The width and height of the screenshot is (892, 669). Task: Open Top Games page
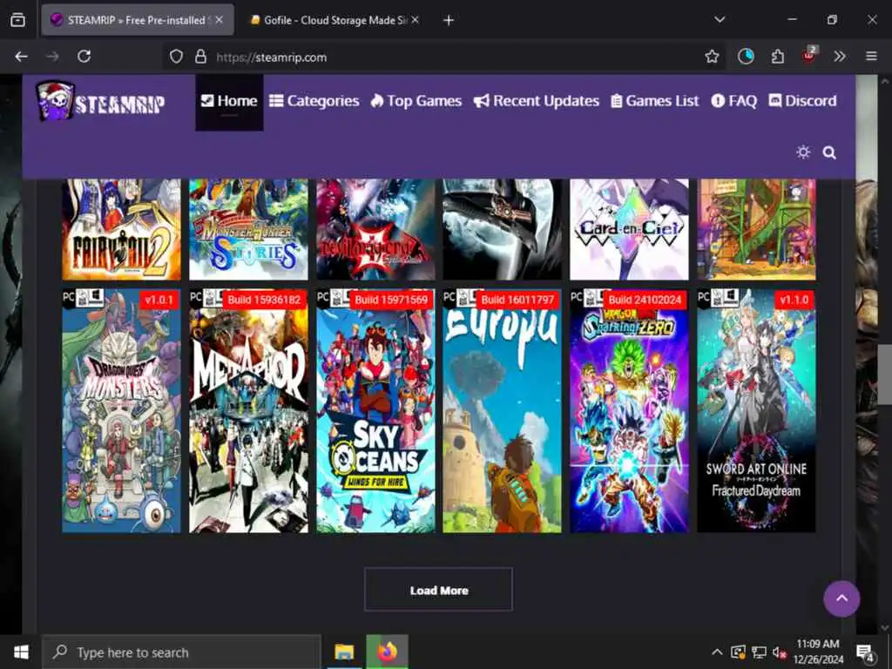[x=416, y=101]
